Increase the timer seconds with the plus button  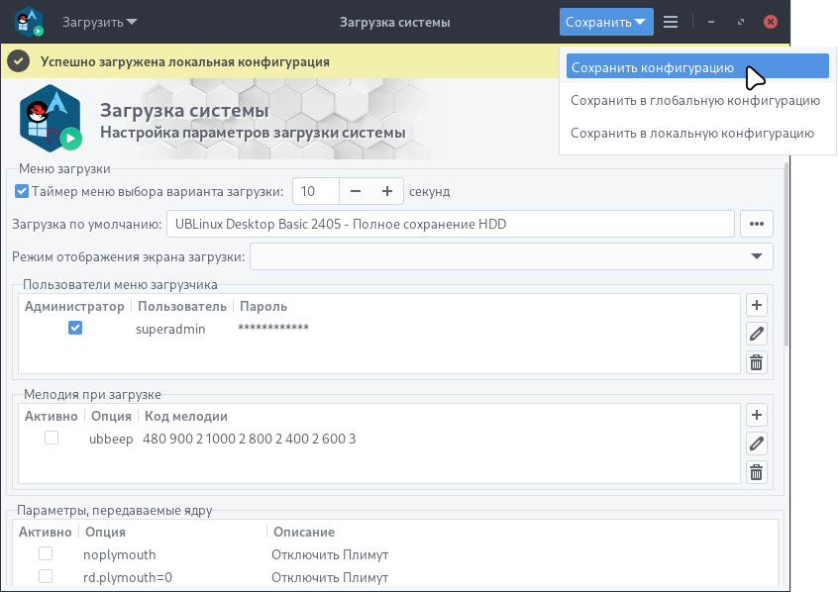pyautogui.click(x=387, y=191)
